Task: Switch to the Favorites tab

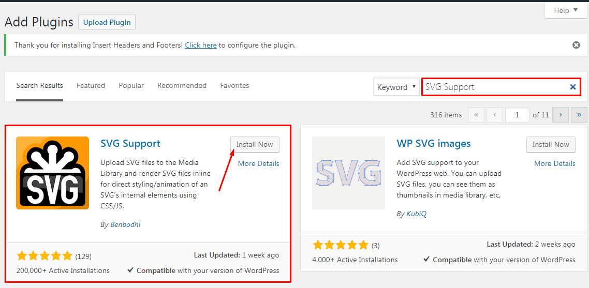Action: click(x=234, y=86)
